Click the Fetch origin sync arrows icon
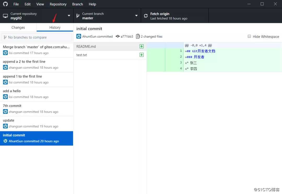The height and width of the screenshot is (194, 282). 146,16
